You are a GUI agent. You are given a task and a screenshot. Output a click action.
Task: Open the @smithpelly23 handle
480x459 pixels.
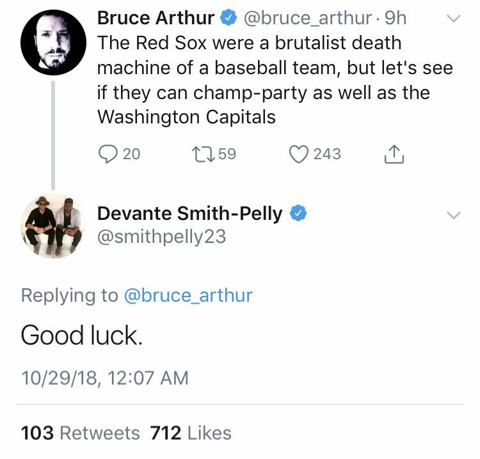pyautogui.click(x=162, y=237)
